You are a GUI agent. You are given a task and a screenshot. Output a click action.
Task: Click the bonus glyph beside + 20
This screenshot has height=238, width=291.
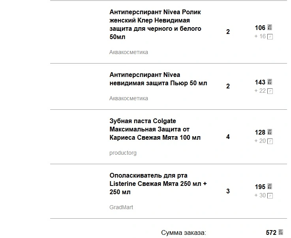pyautogui.click(x=270, y=141)
